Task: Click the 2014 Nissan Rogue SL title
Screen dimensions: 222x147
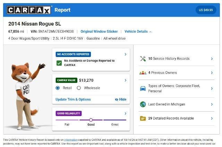Action: point(35,24)
